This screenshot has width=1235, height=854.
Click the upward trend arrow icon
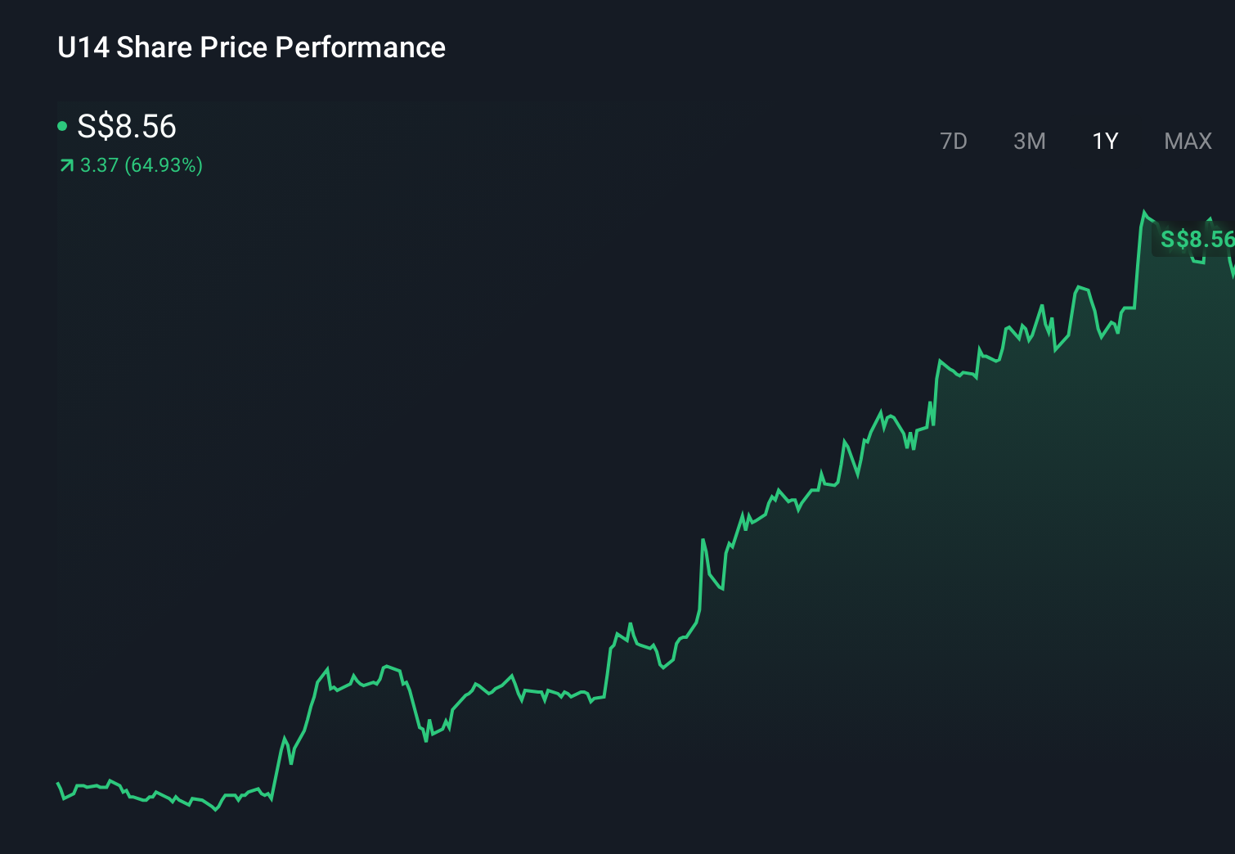coord(66,165)
